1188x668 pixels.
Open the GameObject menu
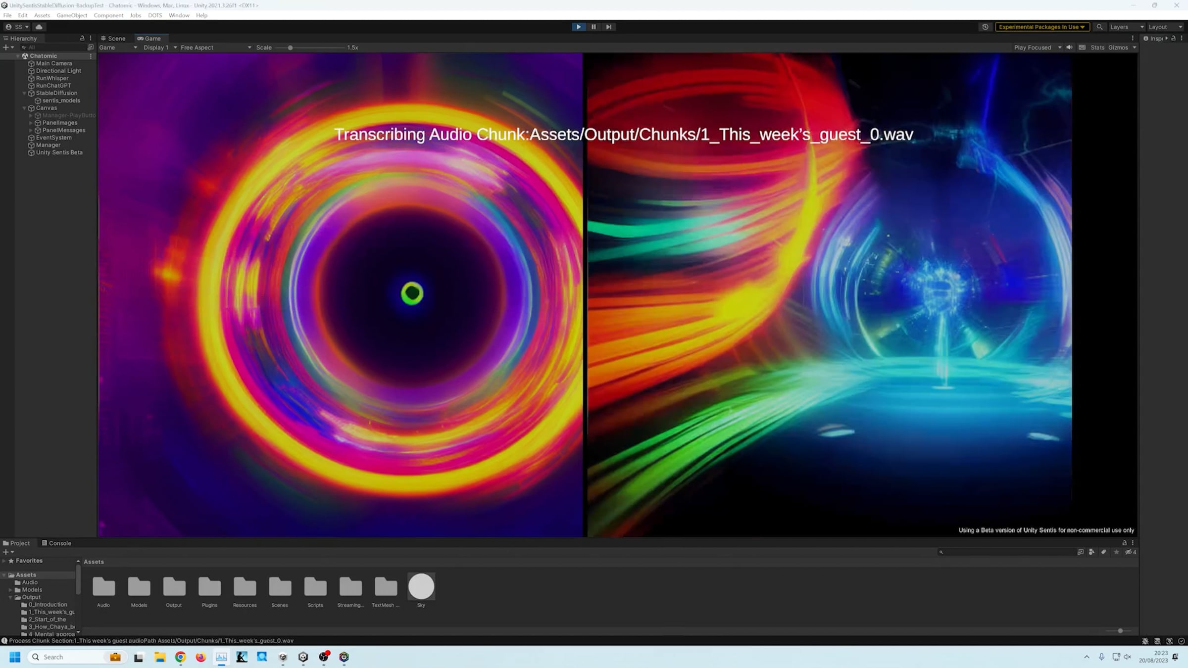coord(72,15)
